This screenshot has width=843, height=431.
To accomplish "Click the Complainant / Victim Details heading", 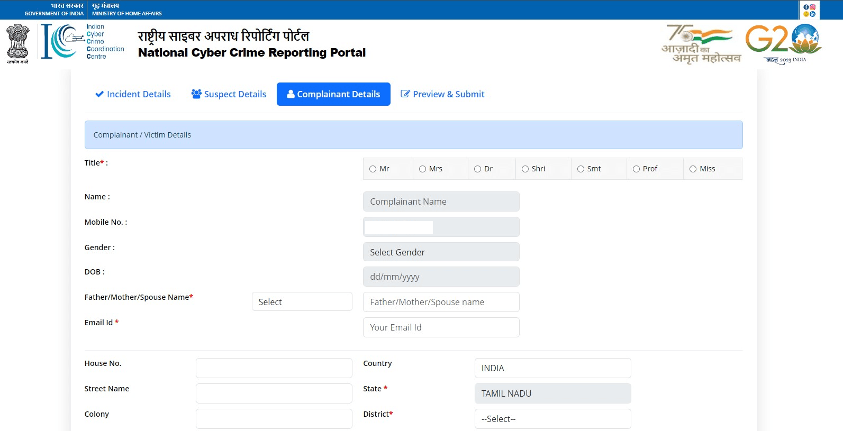I will click(142, 135).
